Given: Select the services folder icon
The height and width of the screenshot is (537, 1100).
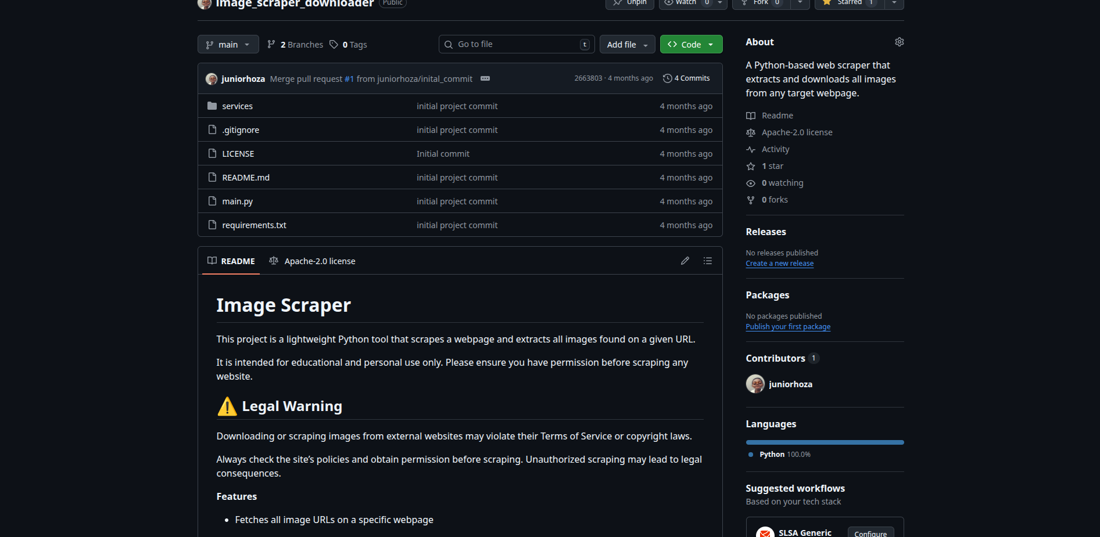Looking at the screenshot, I should point(212,106).
